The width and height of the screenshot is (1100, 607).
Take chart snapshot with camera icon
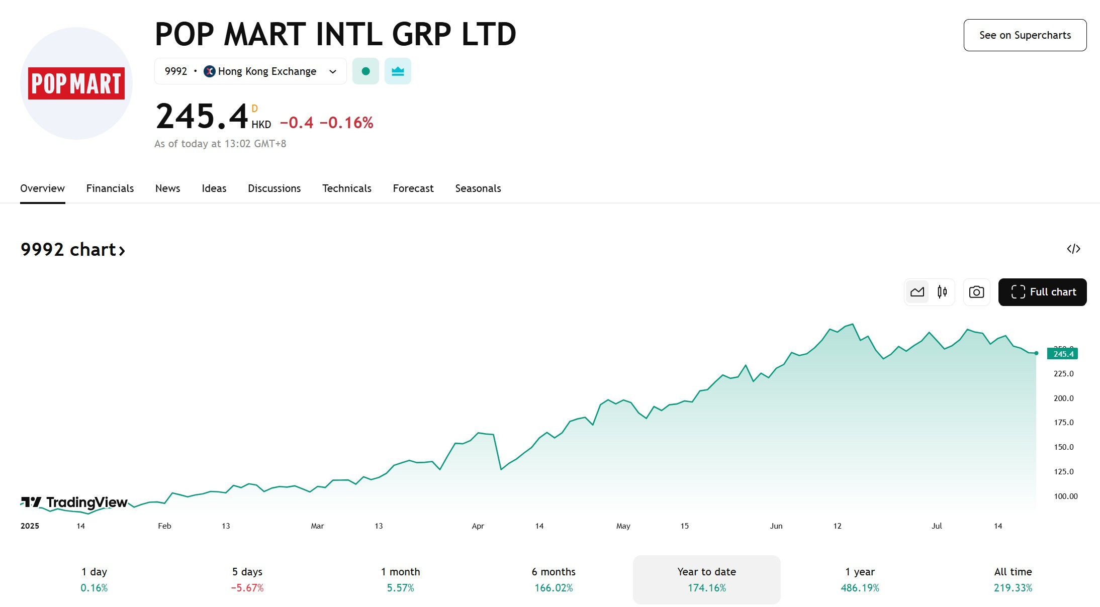(x=976, y=292)
